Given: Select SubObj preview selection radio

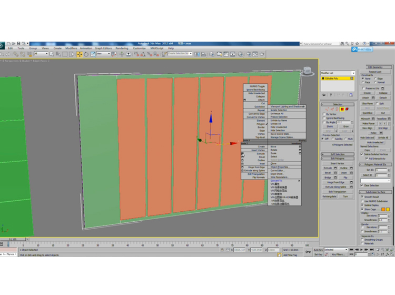Looking at the screenshot, I should click(333, 139).
